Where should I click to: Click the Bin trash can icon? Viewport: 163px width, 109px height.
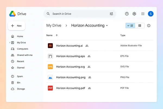(12, 83)
